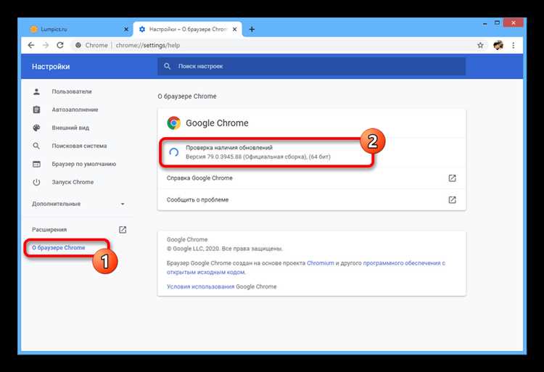Image resolution: width=544 pixels, height=372 pixels.
Task: Expand the Дополнительные section arrow
Action: [x=123, y=204]
